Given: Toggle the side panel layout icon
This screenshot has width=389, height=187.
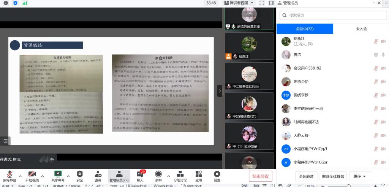Looking at the screenshot, I should [271, 3].
